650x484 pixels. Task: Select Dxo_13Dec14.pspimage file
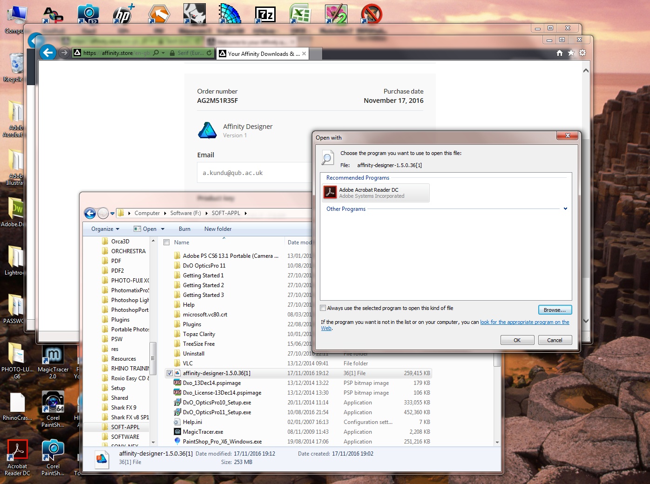pyautogui.click(x=212, y=383)
